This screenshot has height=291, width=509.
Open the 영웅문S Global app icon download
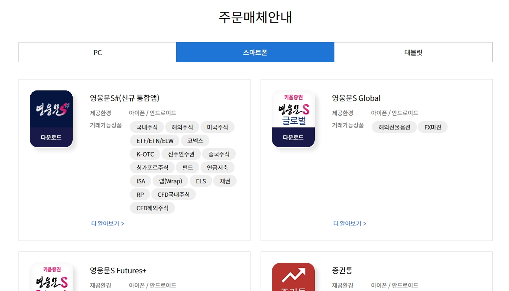pos(293,119)
